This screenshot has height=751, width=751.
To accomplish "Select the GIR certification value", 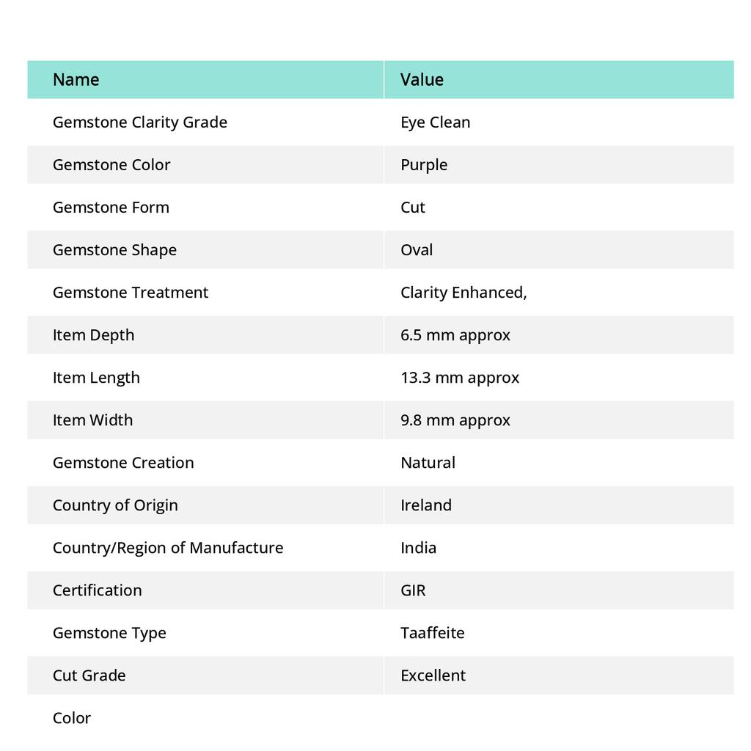I will 413,590.
